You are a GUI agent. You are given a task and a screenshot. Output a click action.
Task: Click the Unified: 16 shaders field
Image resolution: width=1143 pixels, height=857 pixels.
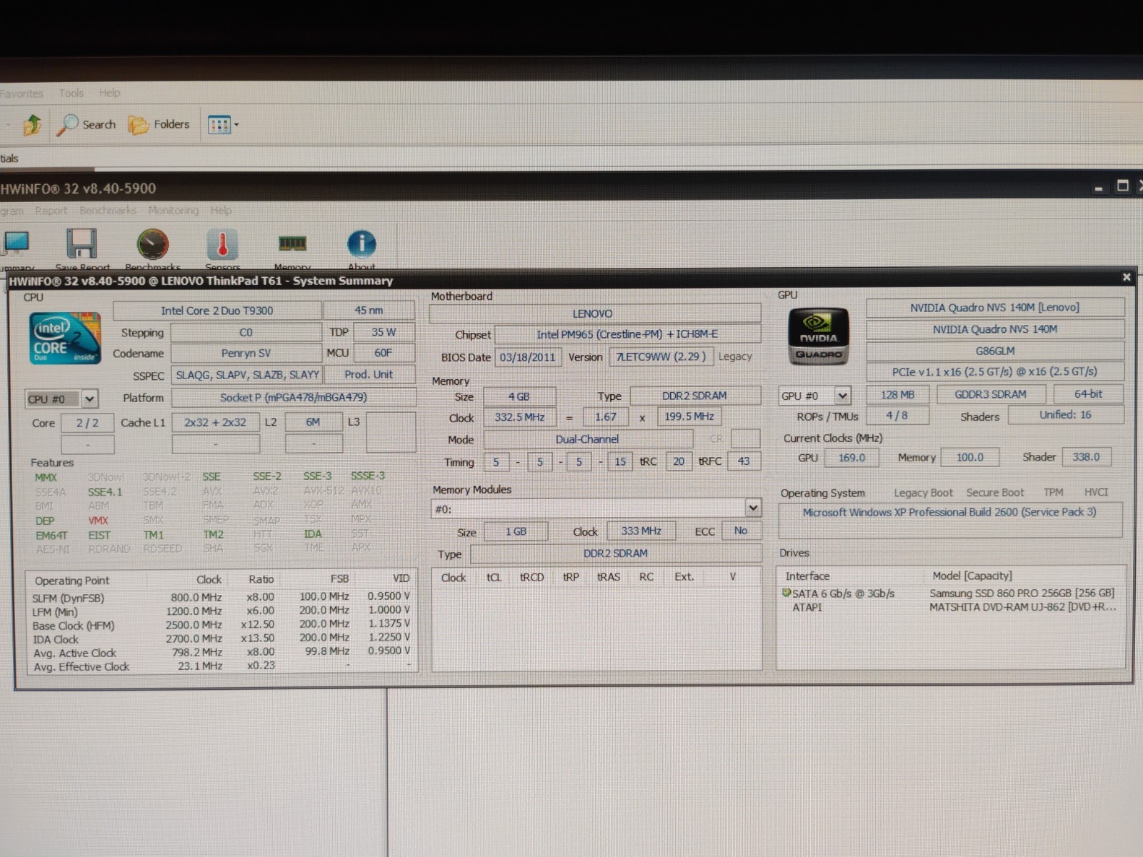1065,415
